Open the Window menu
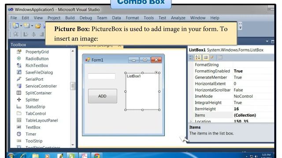Screen dimensions: 282x158 click(198, 18)
